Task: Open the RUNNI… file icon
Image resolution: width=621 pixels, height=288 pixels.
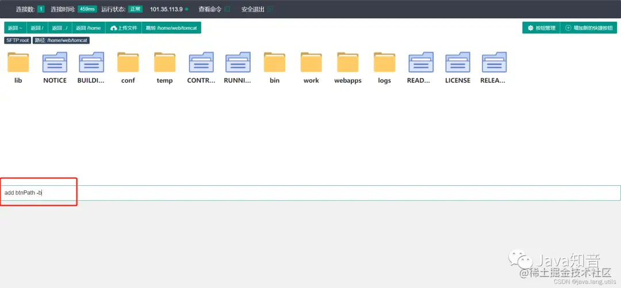Action: click(238, 62)
